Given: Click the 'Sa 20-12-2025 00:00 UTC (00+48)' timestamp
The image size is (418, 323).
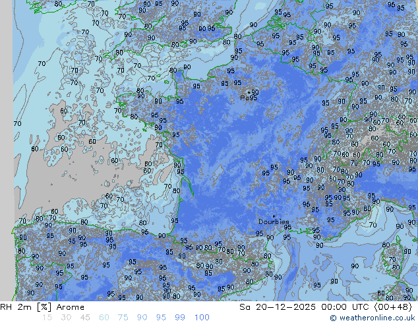Looking at the screenshot, I should point(326,307).
